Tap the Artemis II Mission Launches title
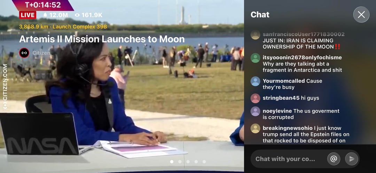Viewport: 376px width, 173px height. (x=102, y=38)
